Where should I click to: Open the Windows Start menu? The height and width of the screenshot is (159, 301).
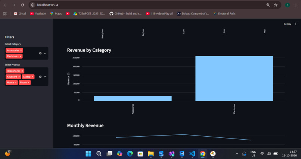point(88,154)
